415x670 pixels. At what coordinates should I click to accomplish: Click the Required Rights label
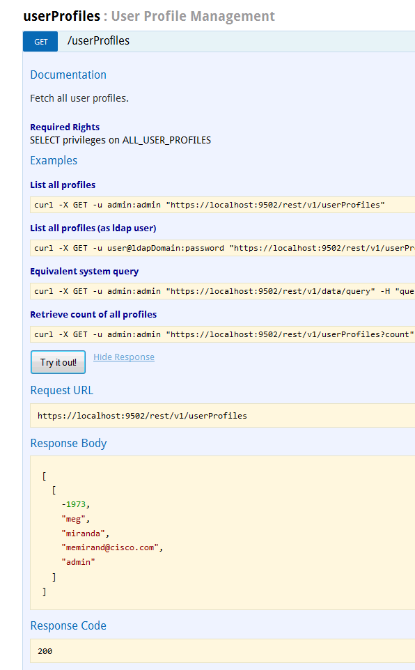coord(65,127)
